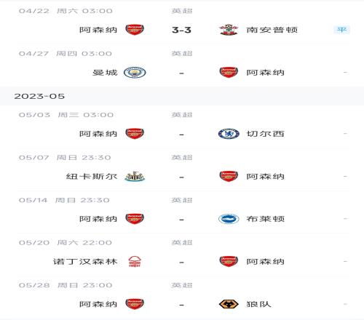The height and width of the screenshot is (320, 364).
Task: Click Arsenal crest in 04/22 match
Action: pyautogui.click(x=135, y=30)
